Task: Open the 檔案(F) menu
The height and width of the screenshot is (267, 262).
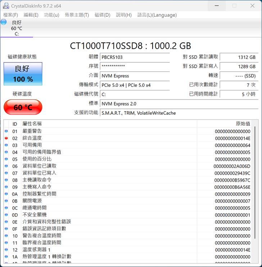Action: coord(10,15)
